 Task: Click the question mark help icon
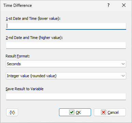pos(108,5)
